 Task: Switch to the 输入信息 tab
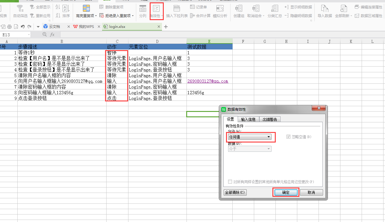pos(248,119)
